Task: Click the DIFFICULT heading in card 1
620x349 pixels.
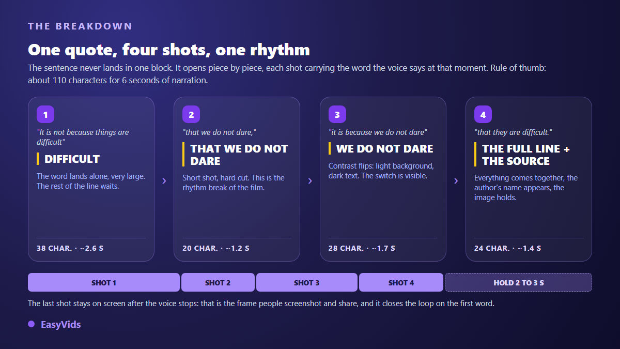Action: pos(72,159)
